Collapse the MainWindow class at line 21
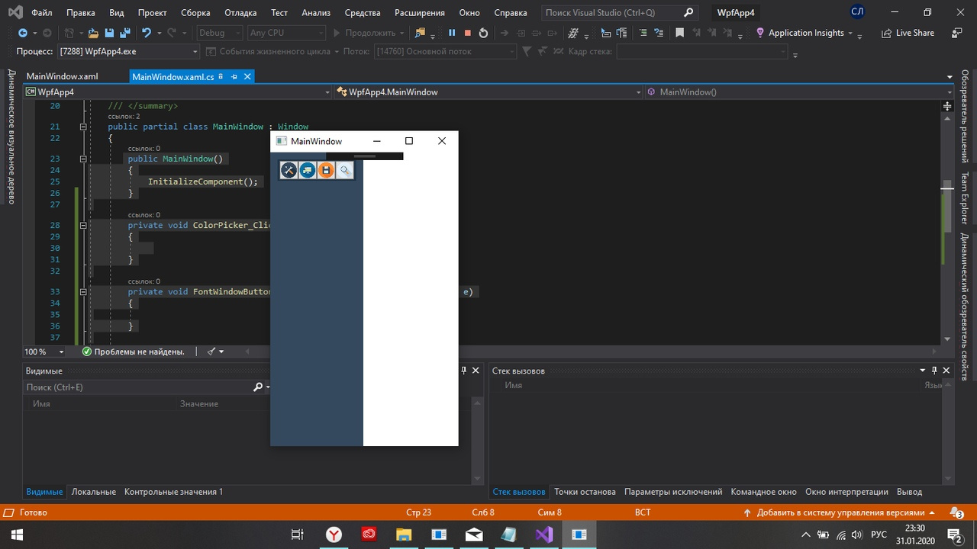This screenshot has width=977, height=549. [83, 127]
